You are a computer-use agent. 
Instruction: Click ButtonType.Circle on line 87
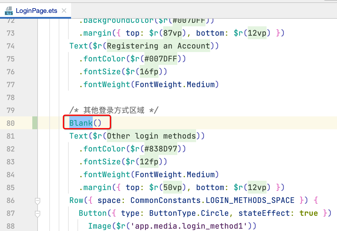[189, 213]
